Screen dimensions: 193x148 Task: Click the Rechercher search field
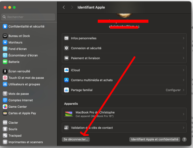[28, 17]
